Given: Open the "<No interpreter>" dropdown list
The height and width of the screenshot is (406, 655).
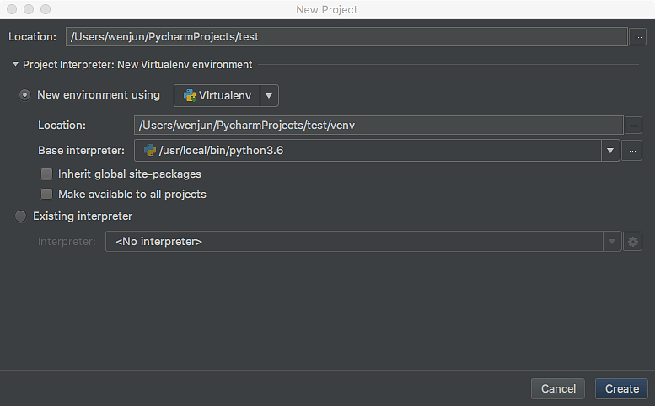Looking at the screenshot, I should (x=362, y=242).
